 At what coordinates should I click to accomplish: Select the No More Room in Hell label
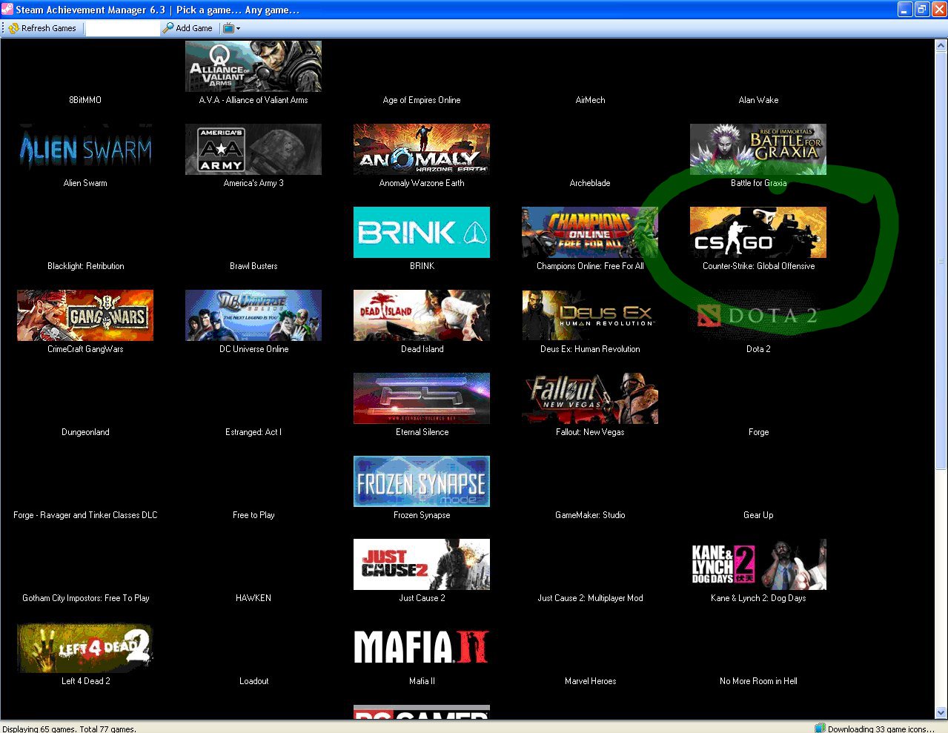(758, 681)
